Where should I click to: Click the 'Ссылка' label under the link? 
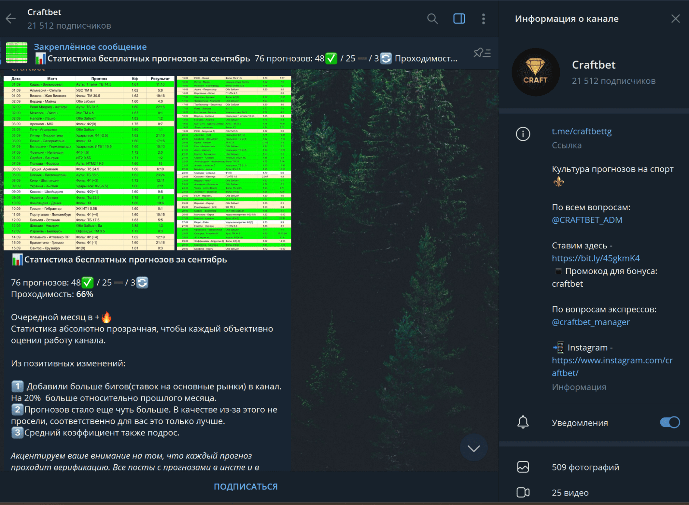tap(566, 145)
